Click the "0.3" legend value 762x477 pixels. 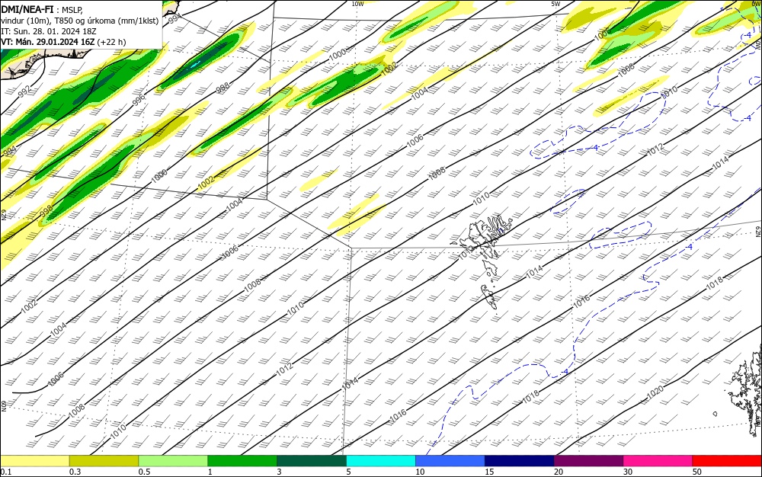(75, 472)
